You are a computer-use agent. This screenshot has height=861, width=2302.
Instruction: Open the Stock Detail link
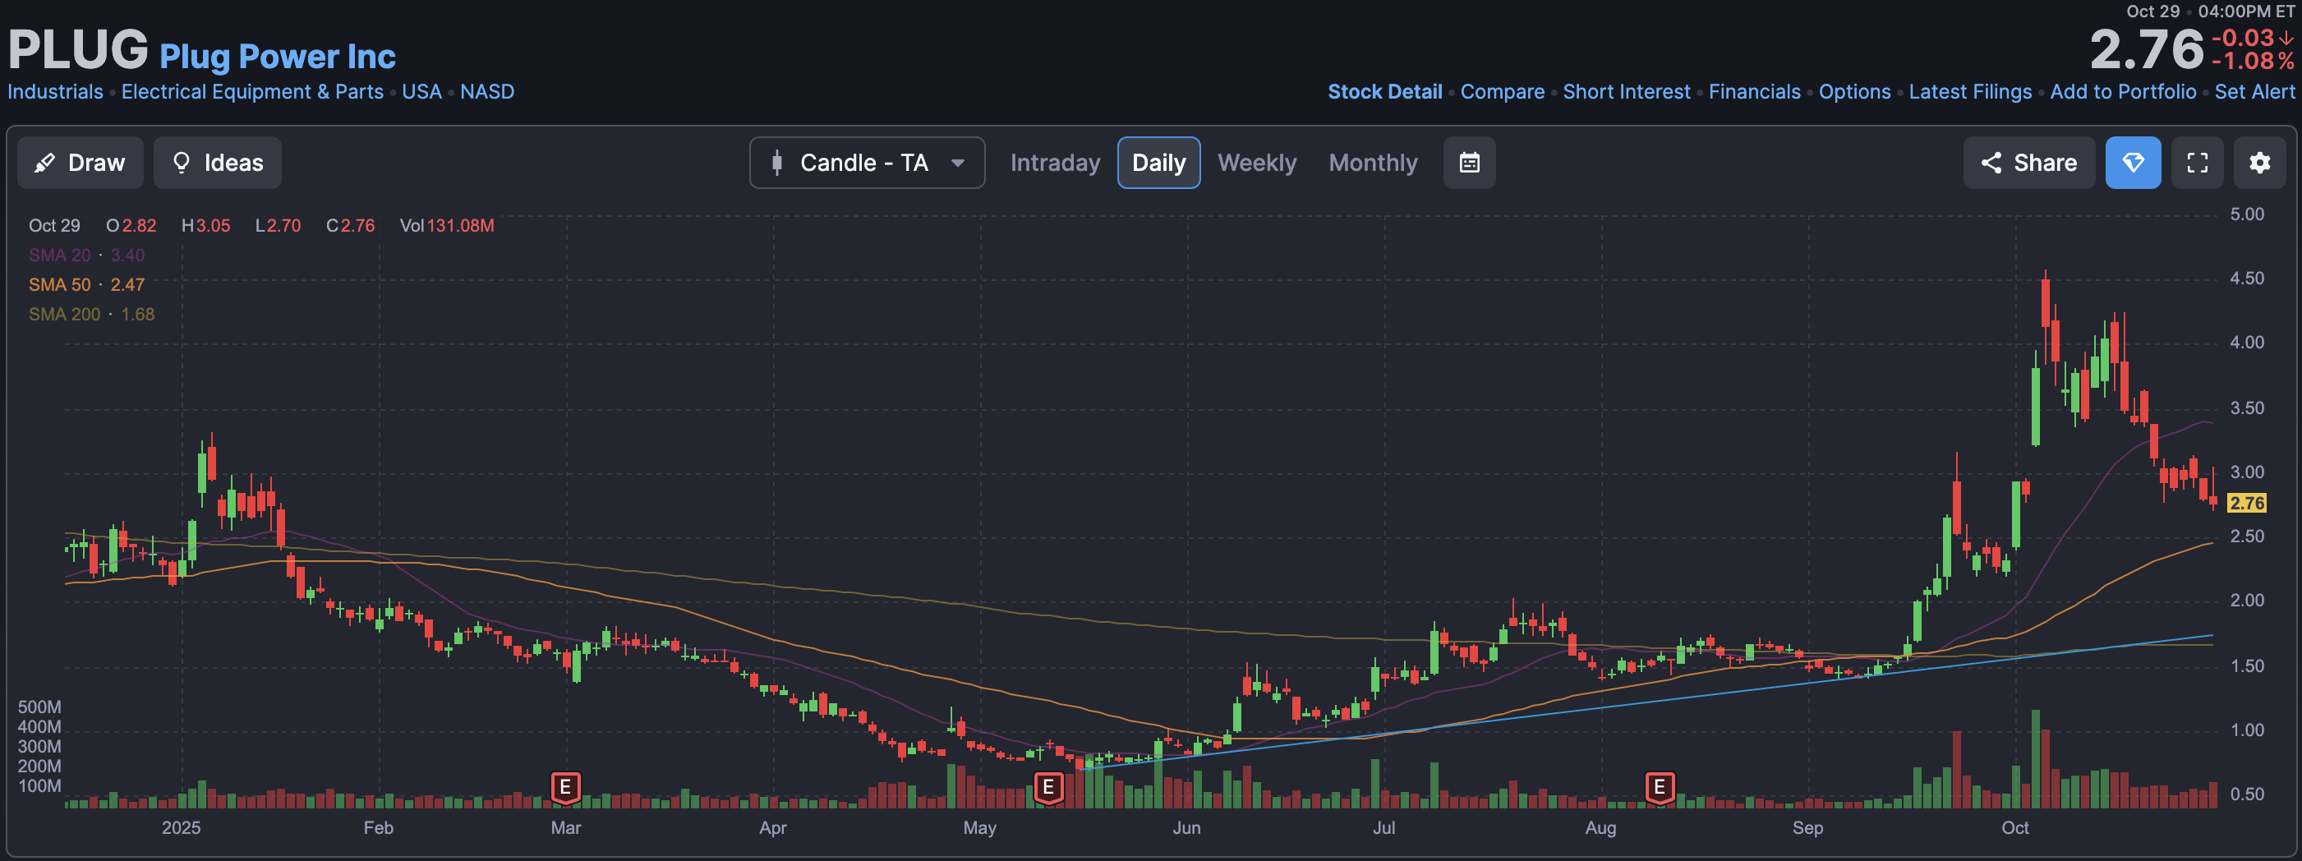(1384, 91)
